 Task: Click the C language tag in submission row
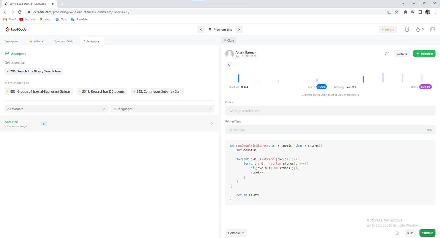(44, 124)
